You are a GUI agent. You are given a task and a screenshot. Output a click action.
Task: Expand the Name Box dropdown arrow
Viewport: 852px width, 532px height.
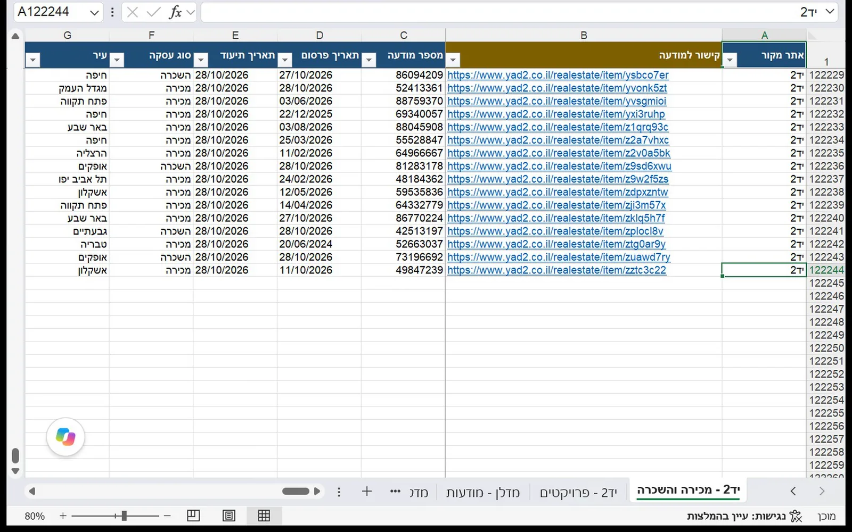(x=94, y=12)
